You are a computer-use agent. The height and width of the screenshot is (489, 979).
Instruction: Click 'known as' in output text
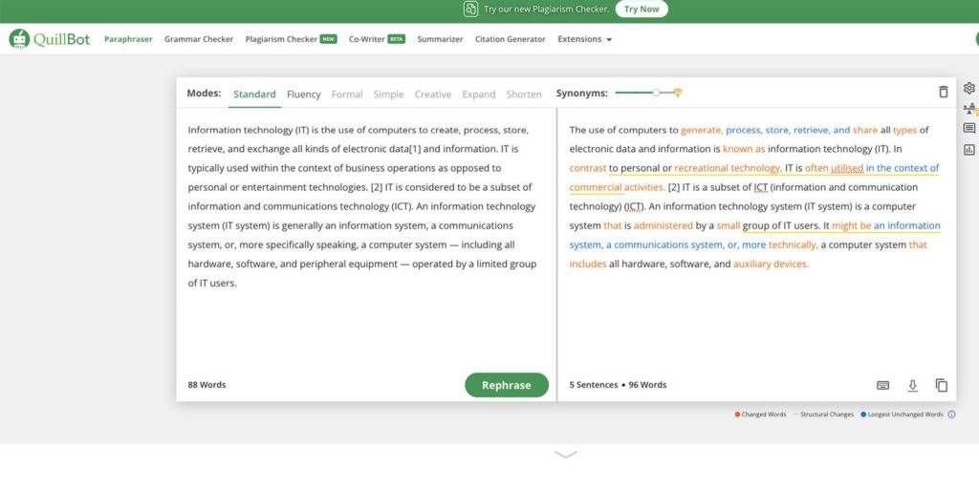[x=744, y=149]
